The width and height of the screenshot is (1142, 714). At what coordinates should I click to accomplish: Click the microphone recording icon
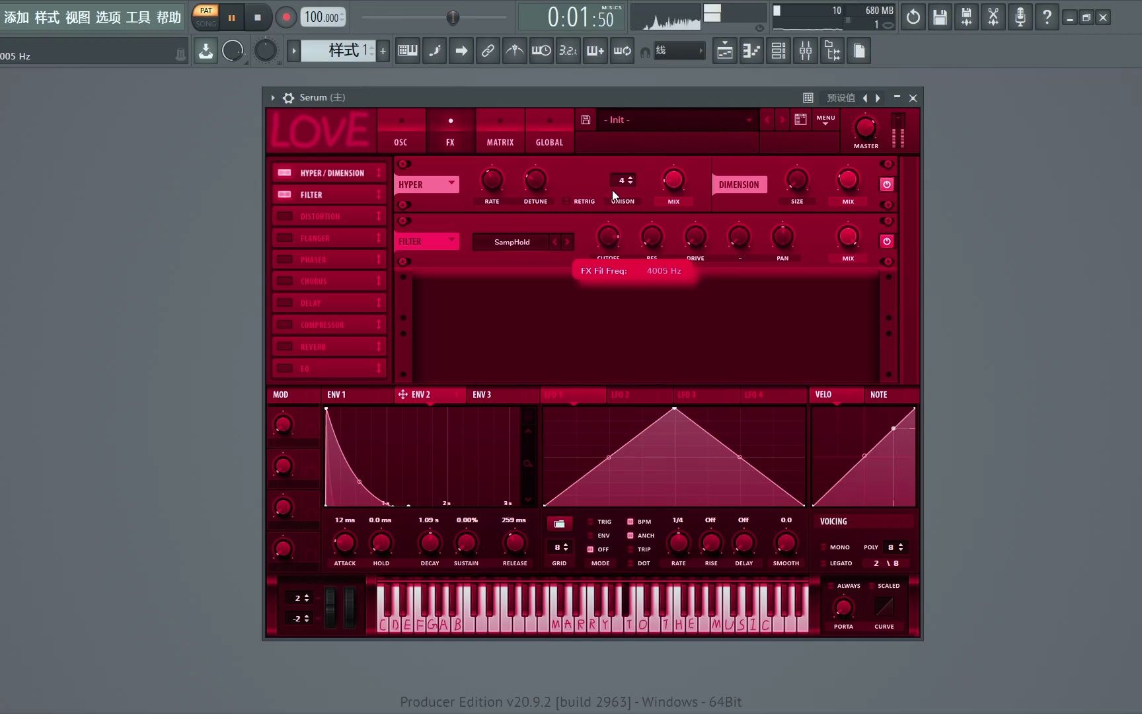tap(1020, 17)
